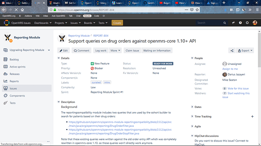Open the Firefox library icon
The height and width of the screenshot is (146, 261).
pos(231,10)
